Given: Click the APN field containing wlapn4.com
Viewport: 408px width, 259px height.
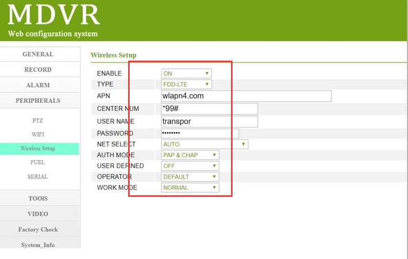Looking at the screenshot, I should (x=246, y=96).
